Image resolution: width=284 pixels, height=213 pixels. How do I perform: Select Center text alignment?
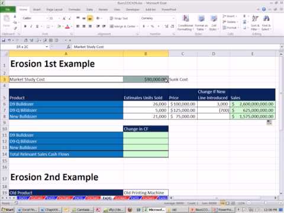click(x=84, y=26)
